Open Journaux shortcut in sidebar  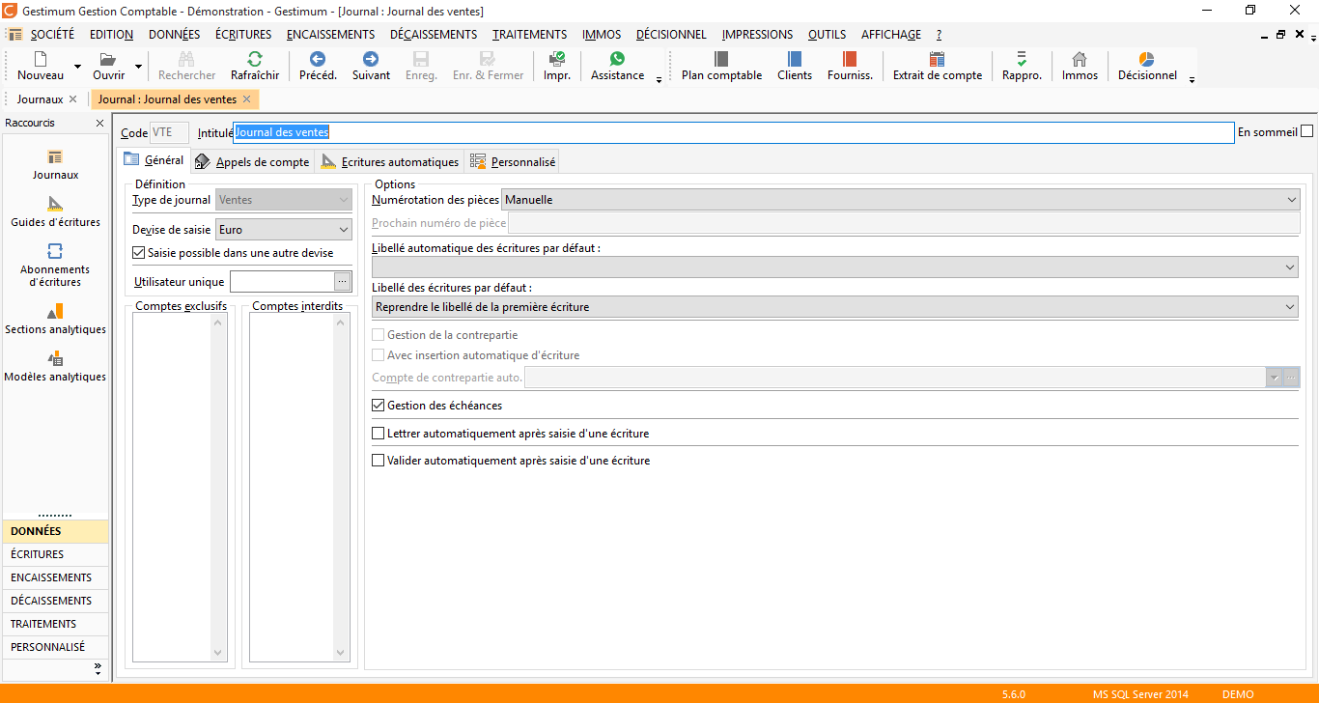coord(55,164)
